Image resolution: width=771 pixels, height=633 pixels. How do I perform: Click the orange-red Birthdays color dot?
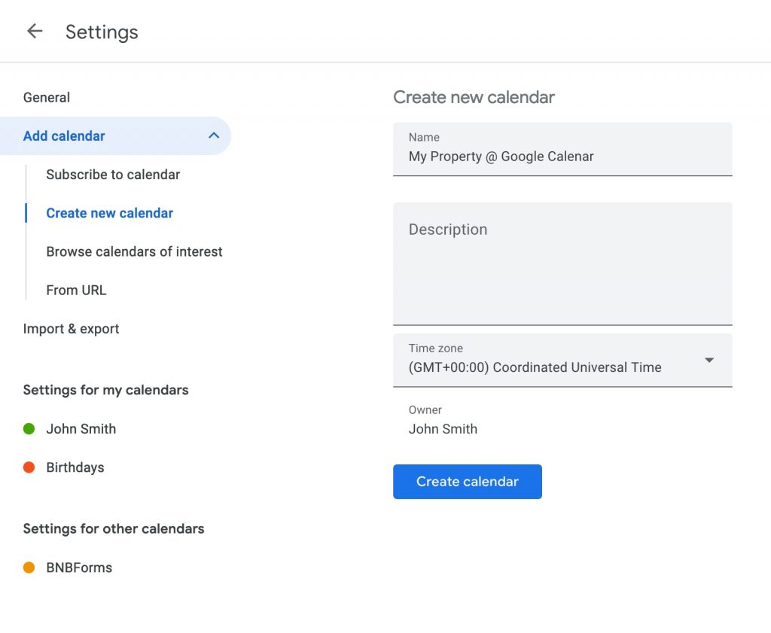coord(29,467)
